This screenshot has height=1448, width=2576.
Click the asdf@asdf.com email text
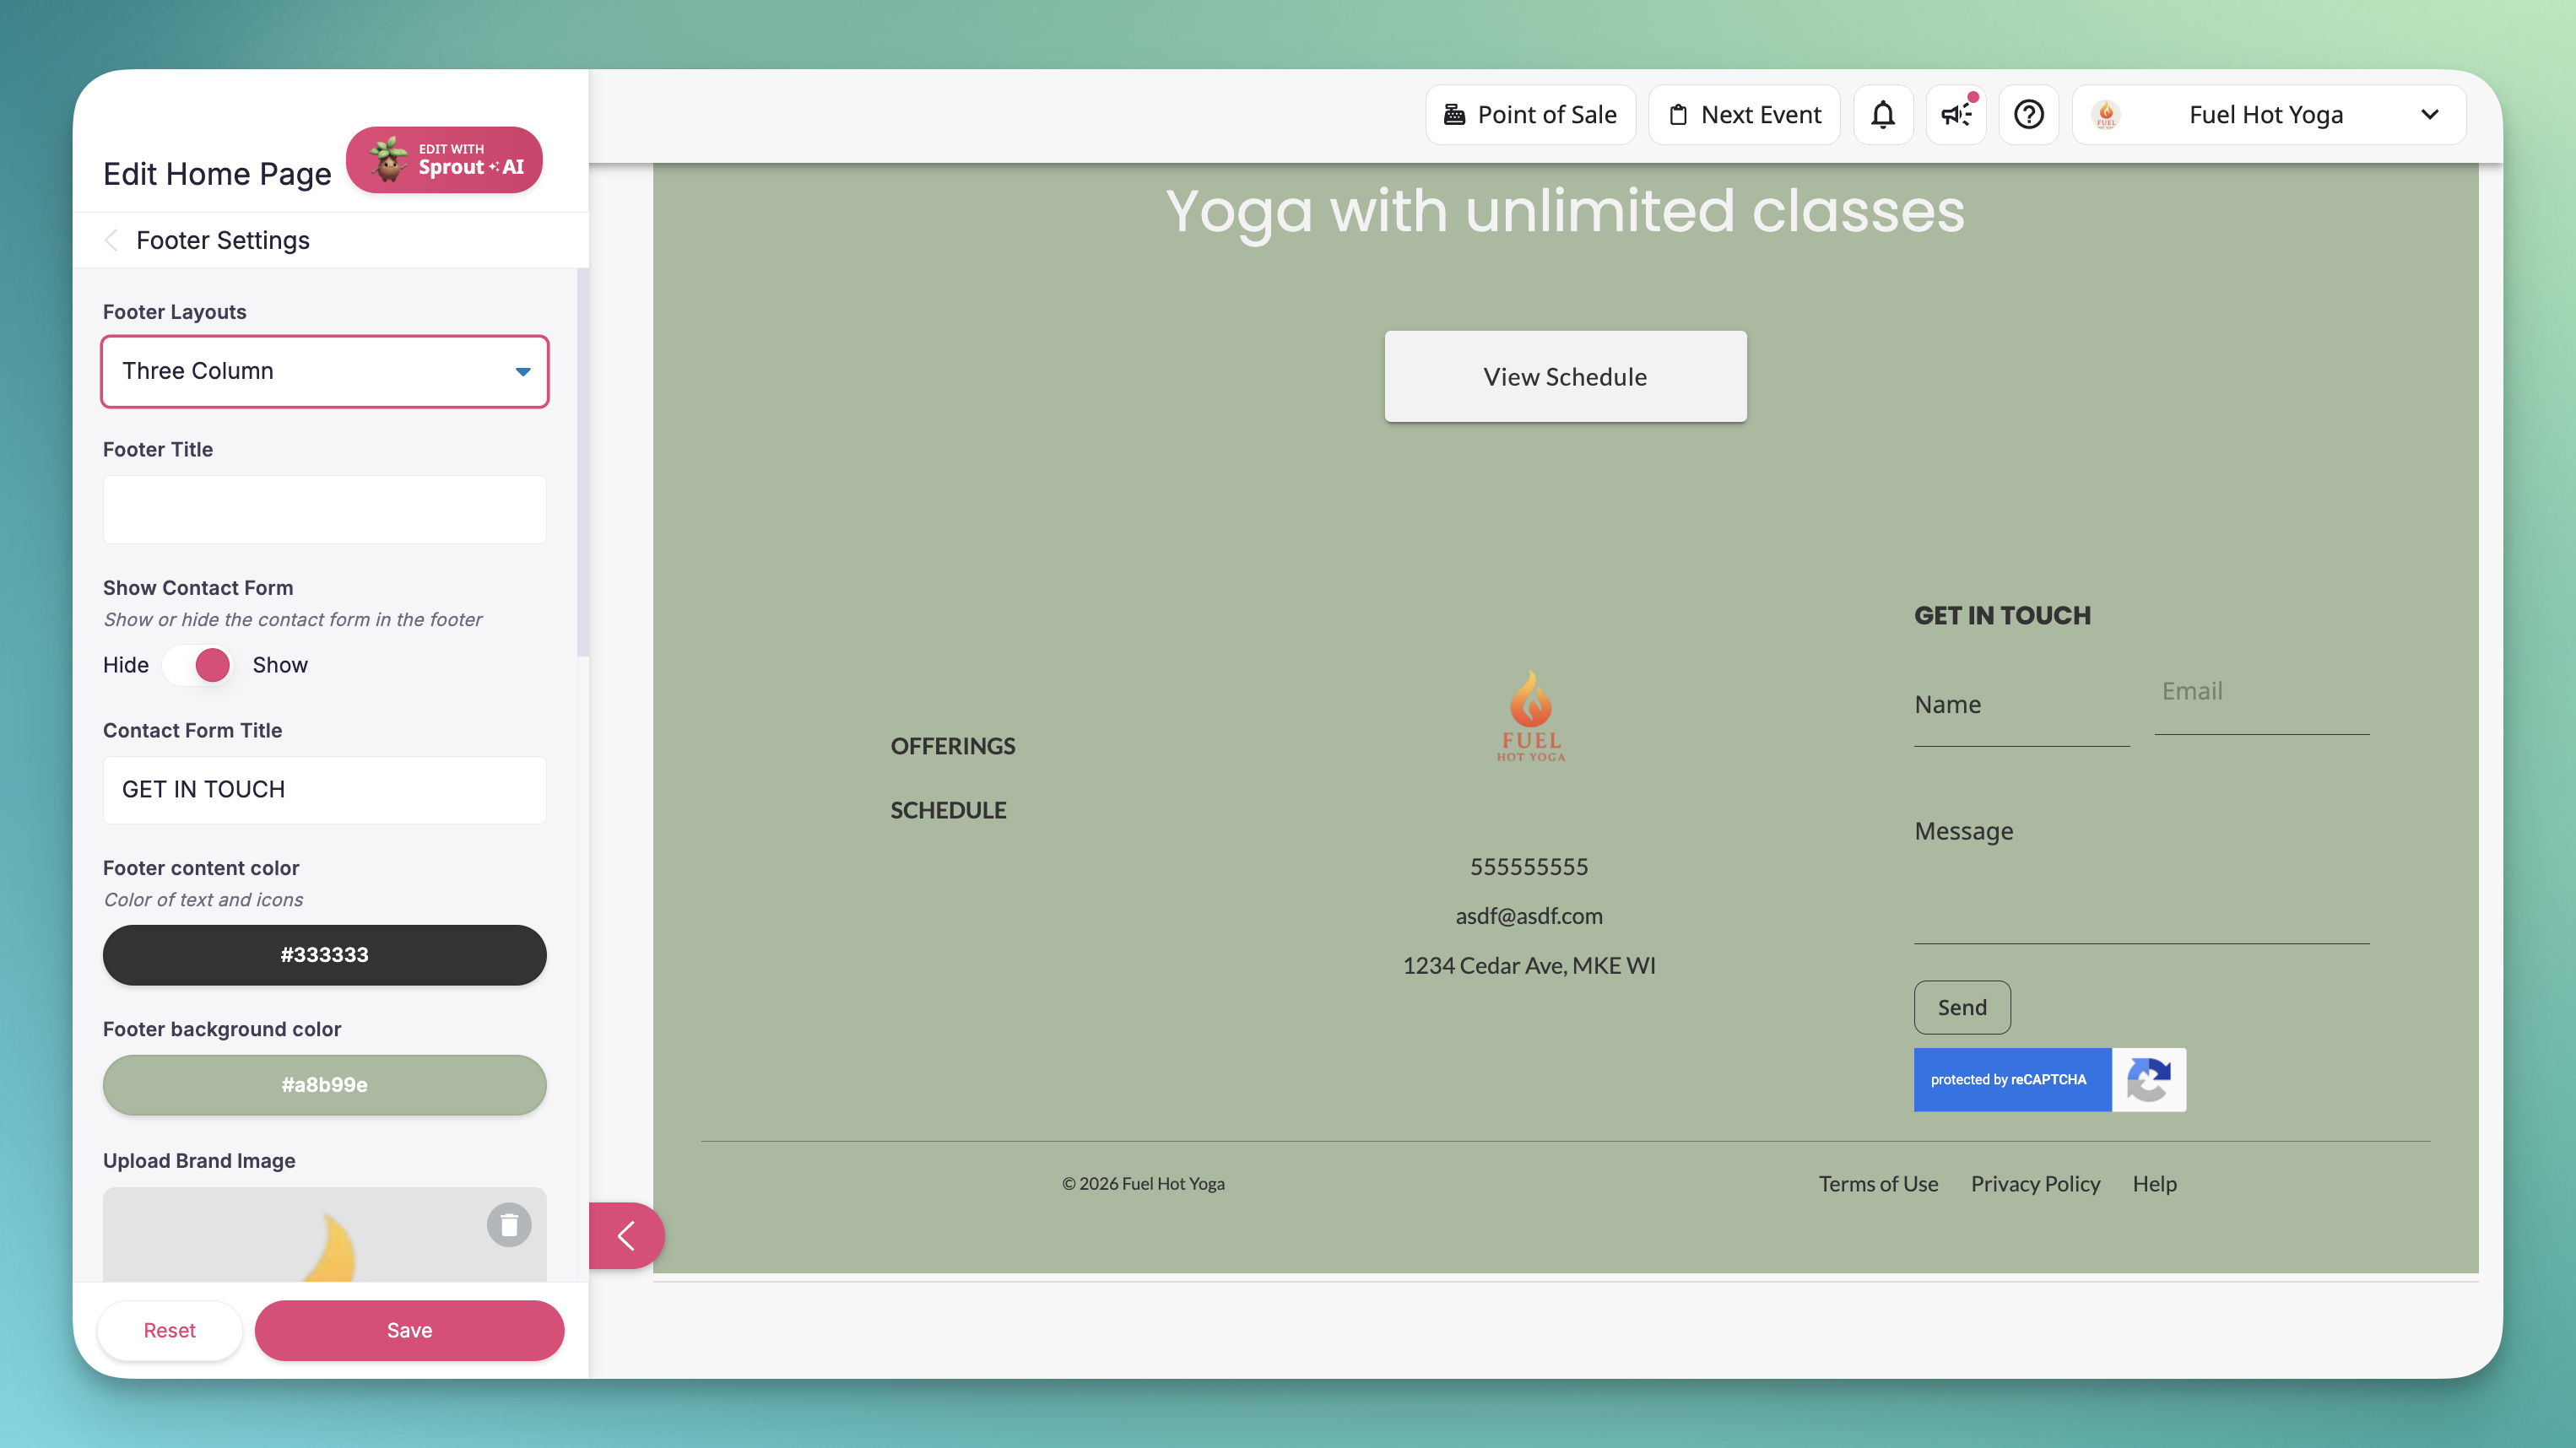coord(1529,916)
